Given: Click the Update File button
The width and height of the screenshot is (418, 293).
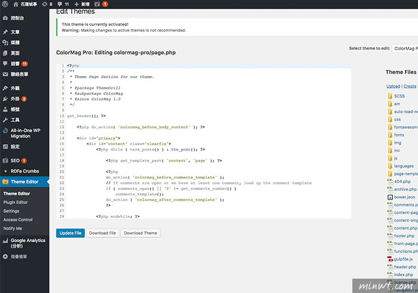Looking at the screenshot, I should [x=70, y=233].
